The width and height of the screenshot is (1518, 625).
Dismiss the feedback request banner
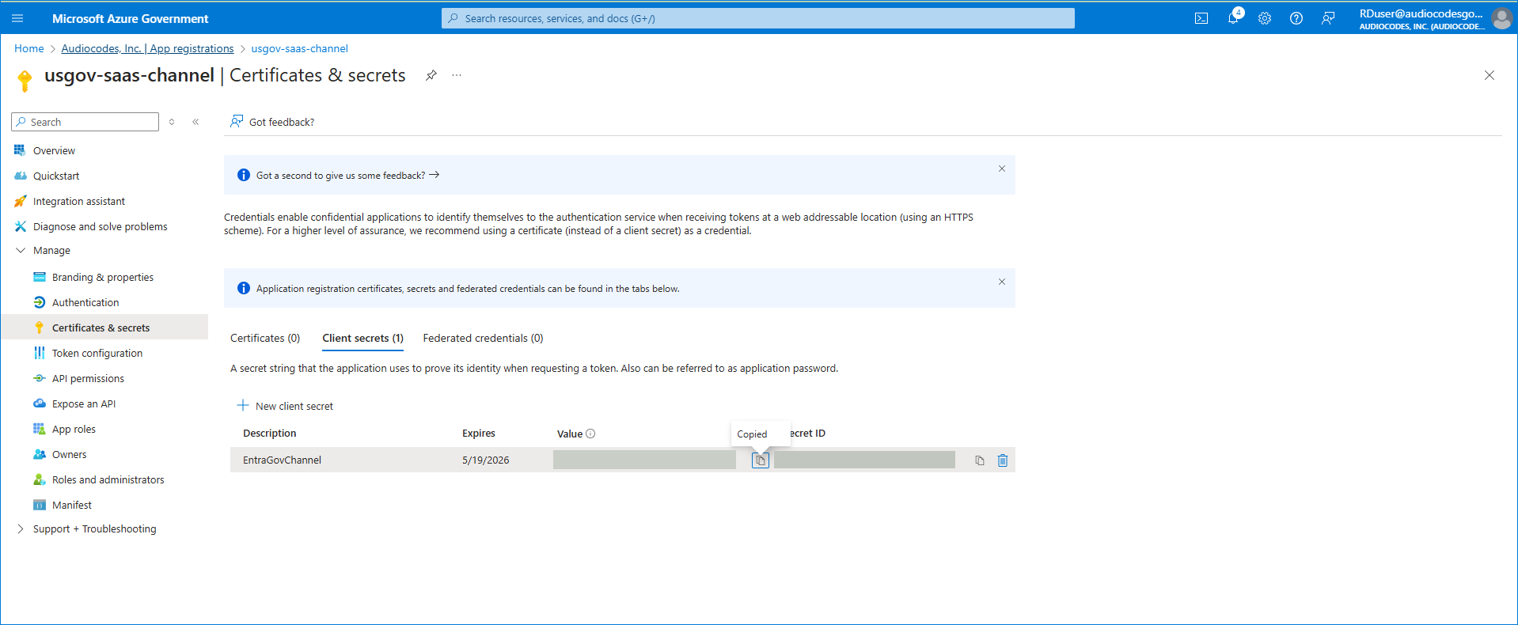pyautogui.click(x=1002, y=169)
